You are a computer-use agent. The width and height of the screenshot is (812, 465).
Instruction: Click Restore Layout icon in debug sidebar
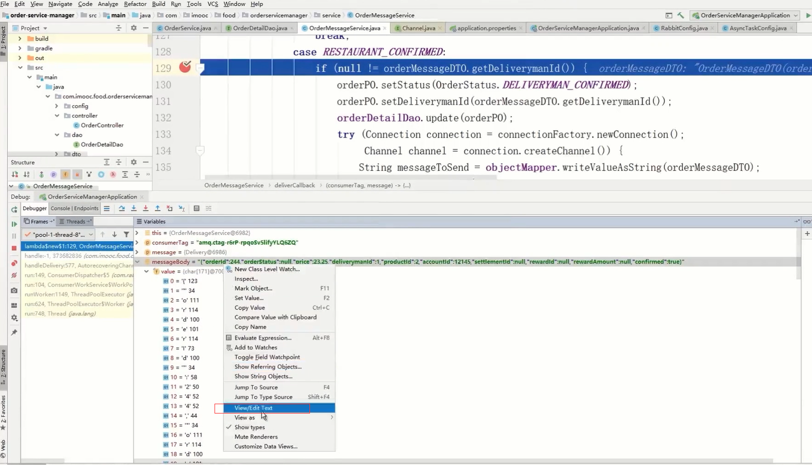(14, 305)
